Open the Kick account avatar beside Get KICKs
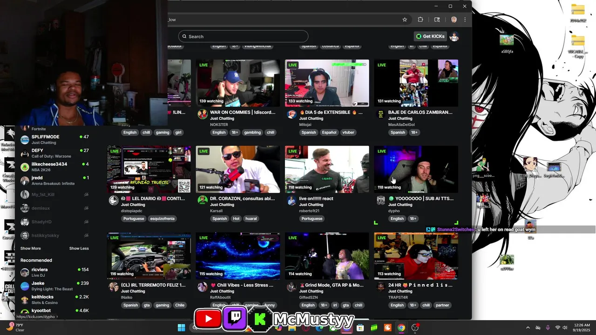The image size is (596, 335). coord(454,36)
